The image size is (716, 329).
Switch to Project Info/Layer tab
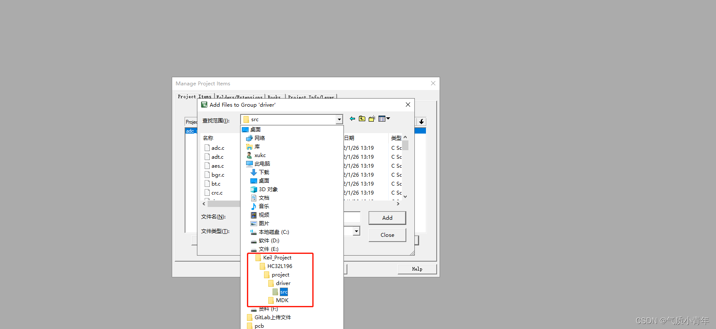click(311, 97)
